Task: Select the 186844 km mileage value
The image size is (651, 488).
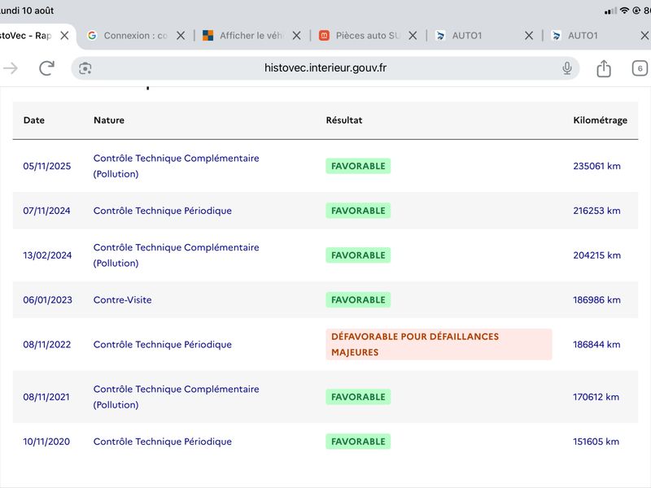Action: 596,344
